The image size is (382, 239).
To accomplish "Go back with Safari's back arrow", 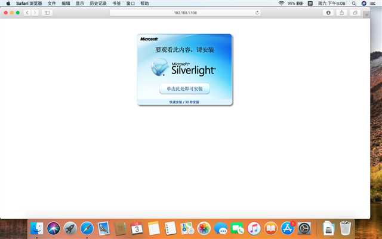I will click(x=27, y=13).
